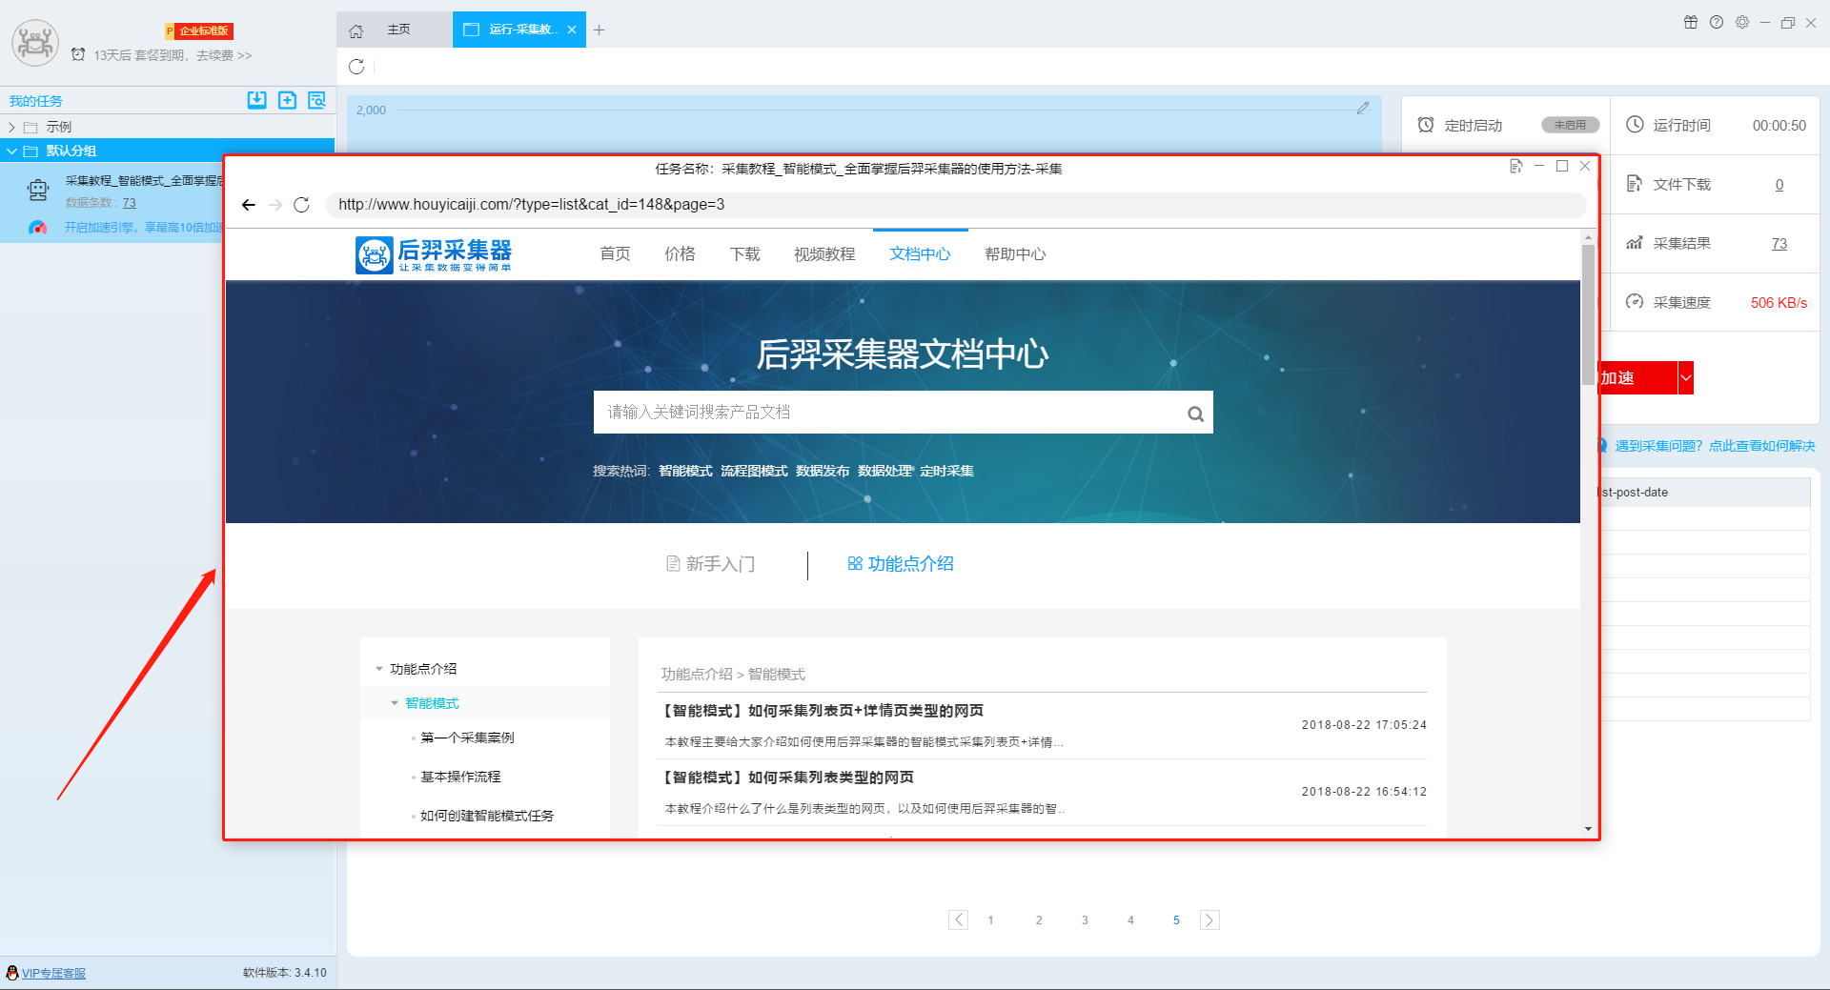Screen dimensions: 1830x990
Task: Select 如何创建智能模式任务 in the tree
Action: pos(487,816)
